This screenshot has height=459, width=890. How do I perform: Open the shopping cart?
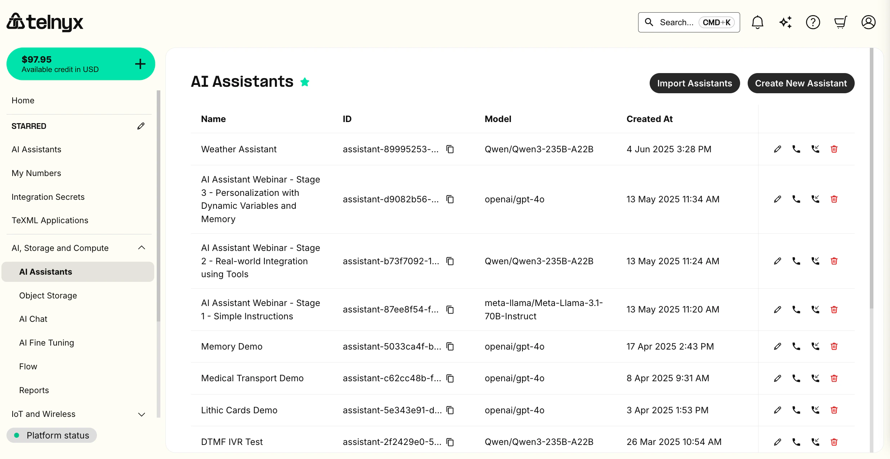pyautogui.click(x=840, y=22)
